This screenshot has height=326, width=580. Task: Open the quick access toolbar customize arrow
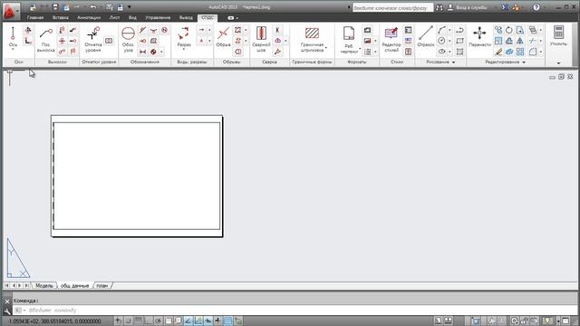[x=129, y=7]
